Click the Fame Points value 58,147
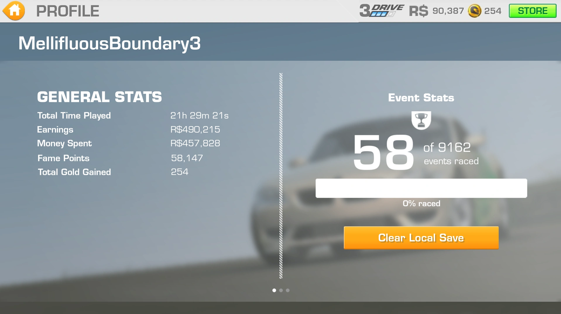The image size is (561, 314). tap(187, 158)
